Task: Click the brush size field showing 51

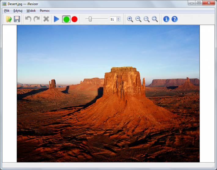Action: pos(113,19)
